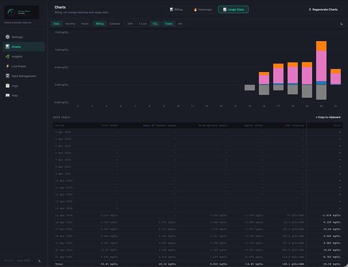Toggle the Calendar period mode
Screen dimensions: 348x267
coord(114,23)
